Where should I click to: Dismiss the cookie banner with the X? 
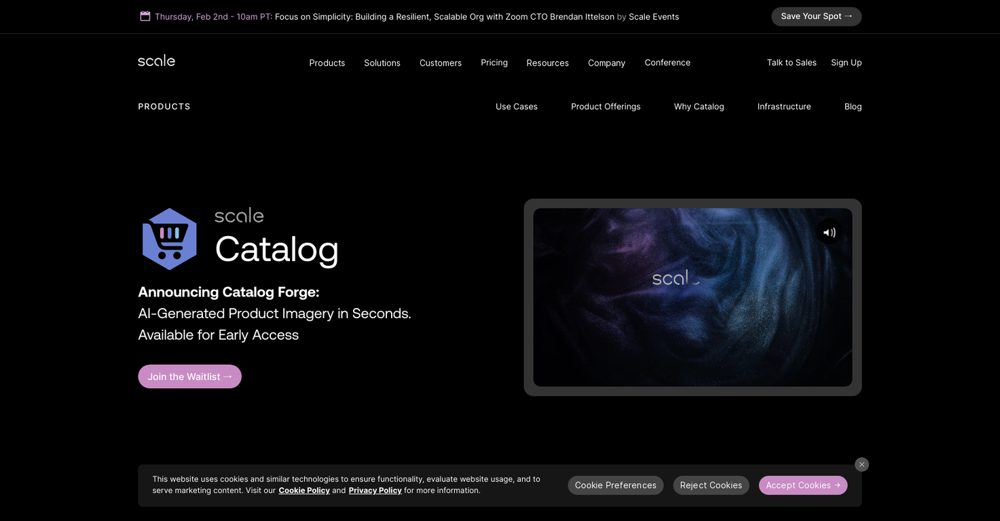[862, 465]
